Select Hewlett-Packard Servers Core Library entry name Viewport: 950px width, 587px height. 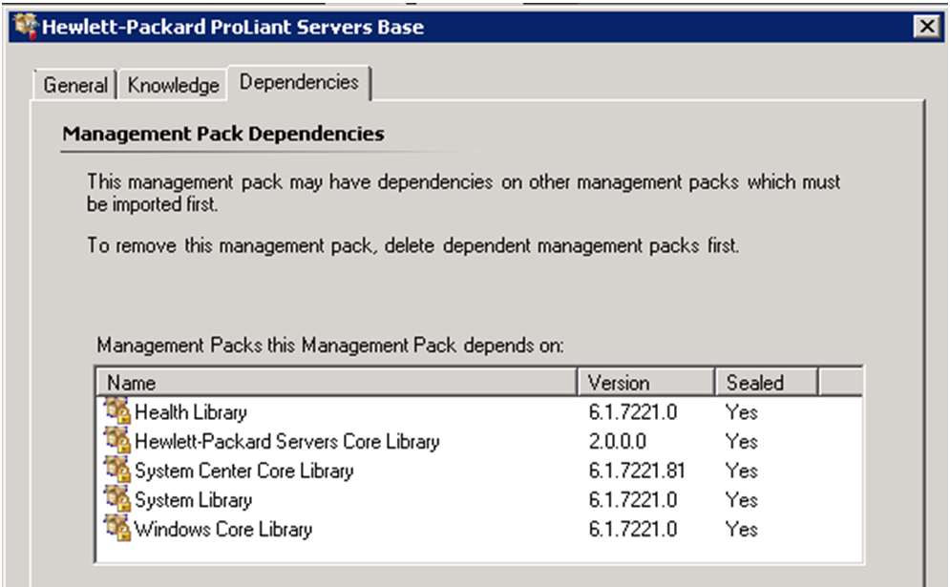click(x=286, y=442)
